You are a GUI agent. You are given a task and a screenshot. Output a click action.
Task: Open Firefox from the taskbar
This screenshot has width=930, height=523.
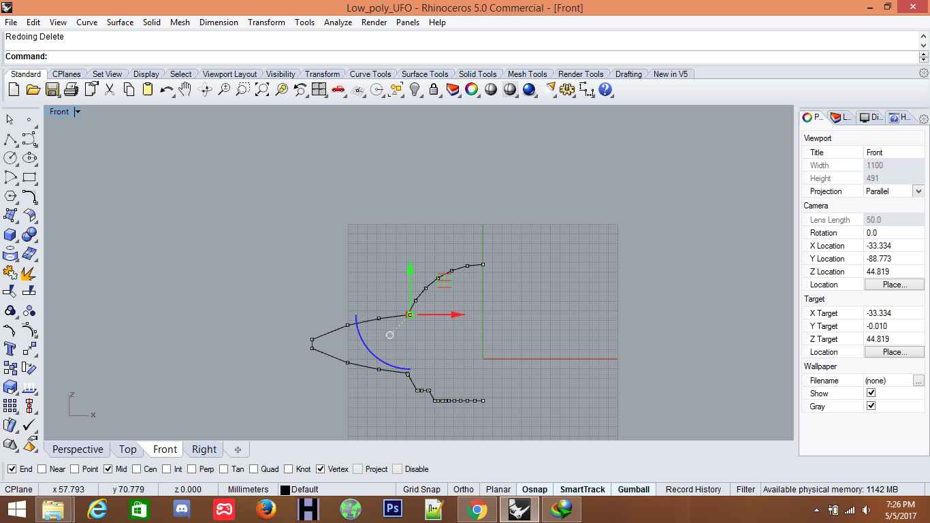(x=266, y=509)
